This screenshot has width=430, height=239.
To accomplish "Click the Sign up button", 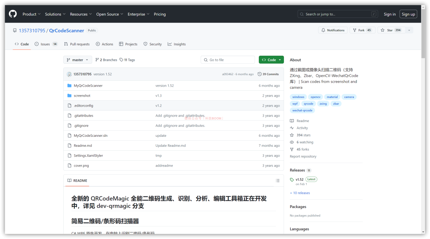I will tap(408, 14).
